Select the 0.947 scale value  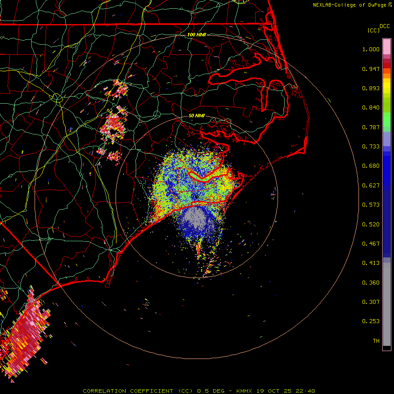371,69
